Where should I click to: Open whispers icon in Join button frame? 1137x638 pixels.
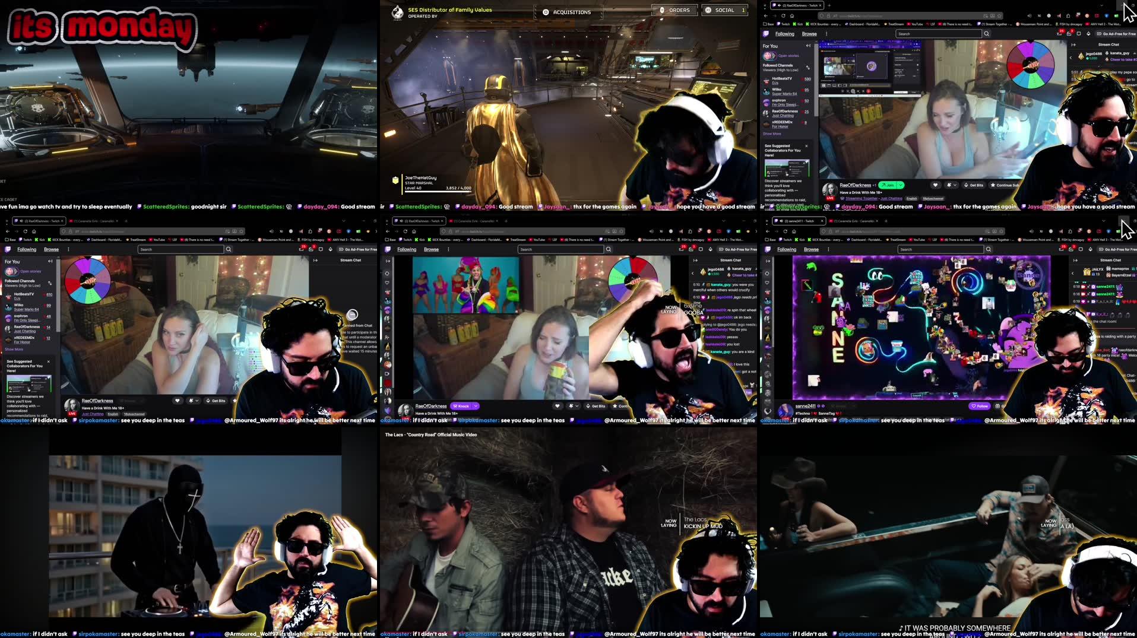tap(1079, 34)
